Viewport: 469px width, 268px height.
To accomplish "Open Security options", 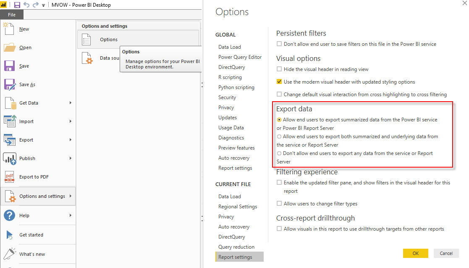I will coord(227,97).
